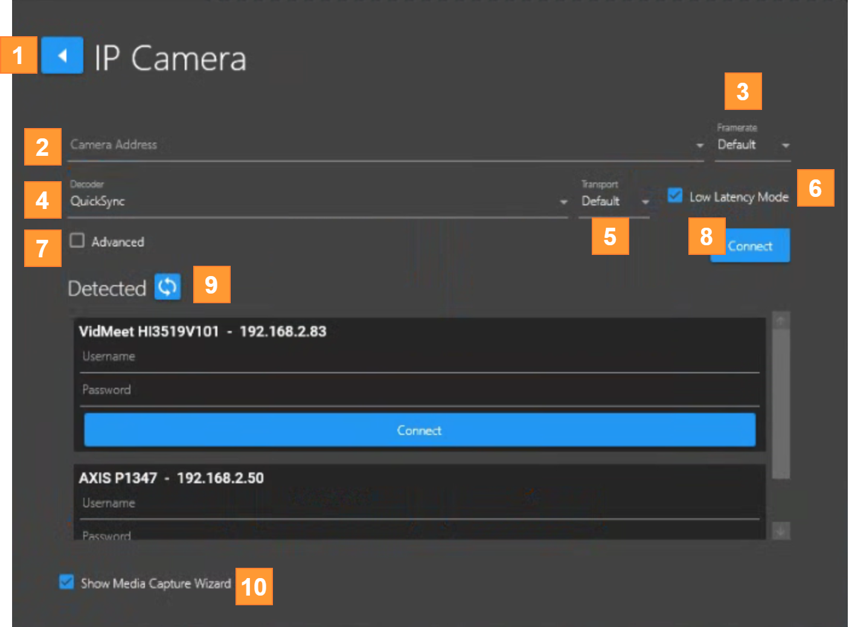
Task: Click the Username field for VidMeet HI3519V101
Action: [x=420, y=357]
